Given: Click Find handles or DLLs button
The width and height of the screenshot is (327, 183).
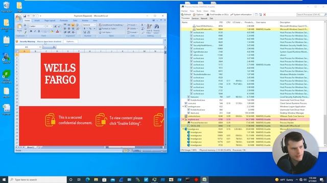Looking at the screenshot, I should [218, 15].
